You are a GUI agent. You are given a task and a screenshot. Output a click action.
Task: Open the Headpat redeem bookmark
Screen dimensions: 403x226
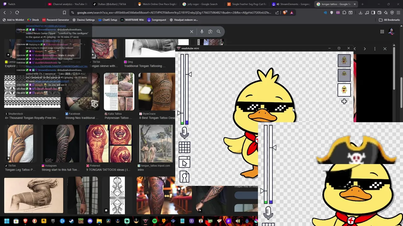(x=184, y=20)
